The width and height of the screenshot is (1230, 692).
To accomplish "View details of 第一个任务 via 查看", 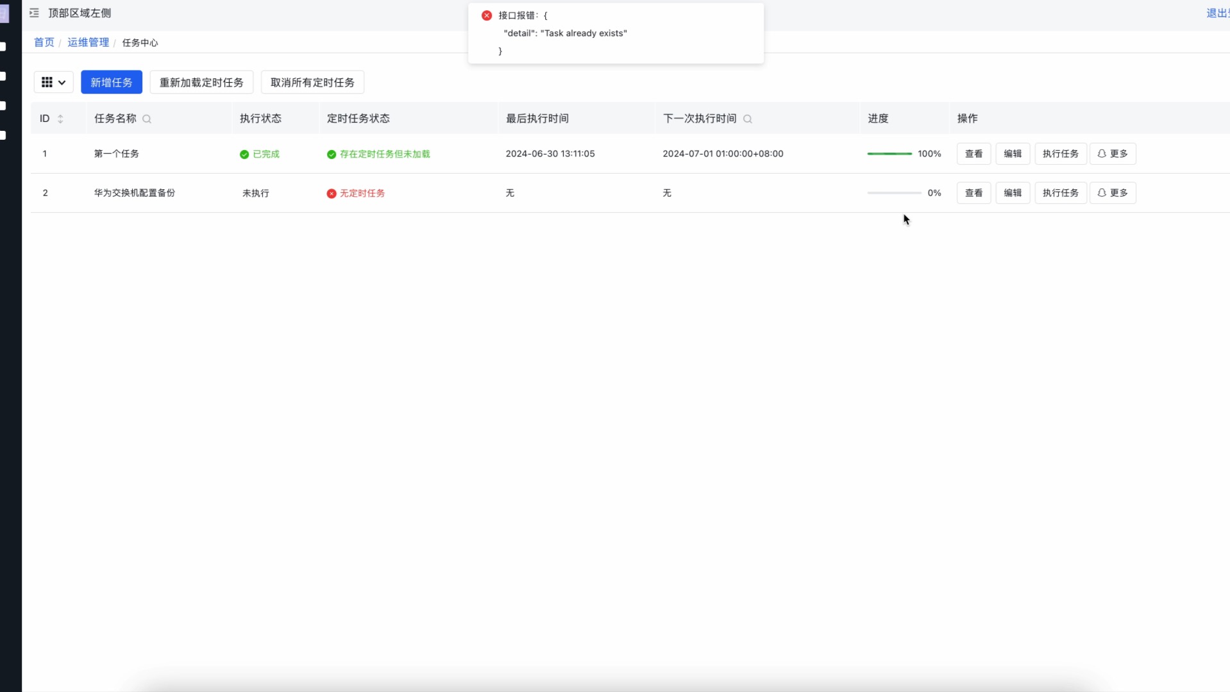I will 973,154.
